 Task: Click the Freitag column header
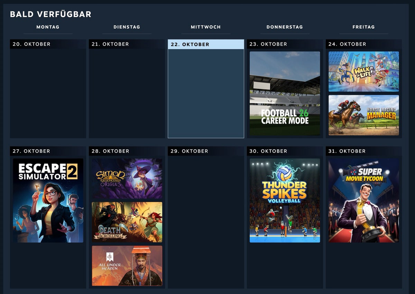coord(363,27)
